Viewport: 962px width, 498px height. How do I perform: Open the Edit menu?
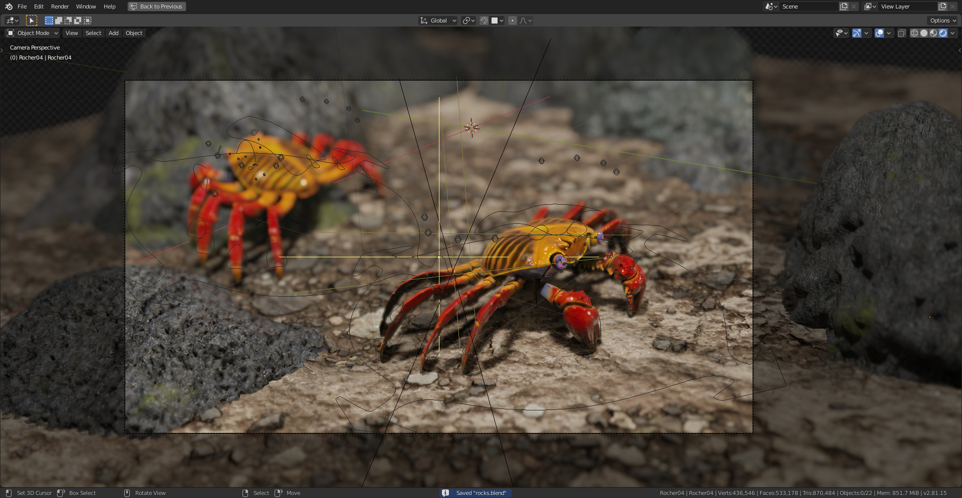click(x=39, y=7)
